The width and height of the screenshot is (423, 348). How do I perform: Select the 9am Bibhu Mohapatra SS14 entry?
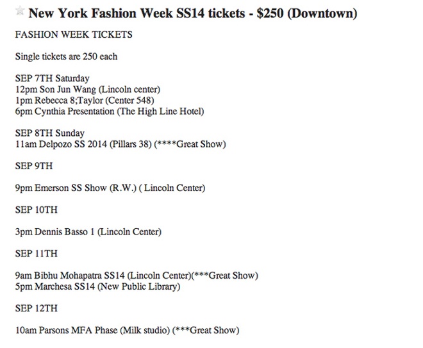point(103,276)
